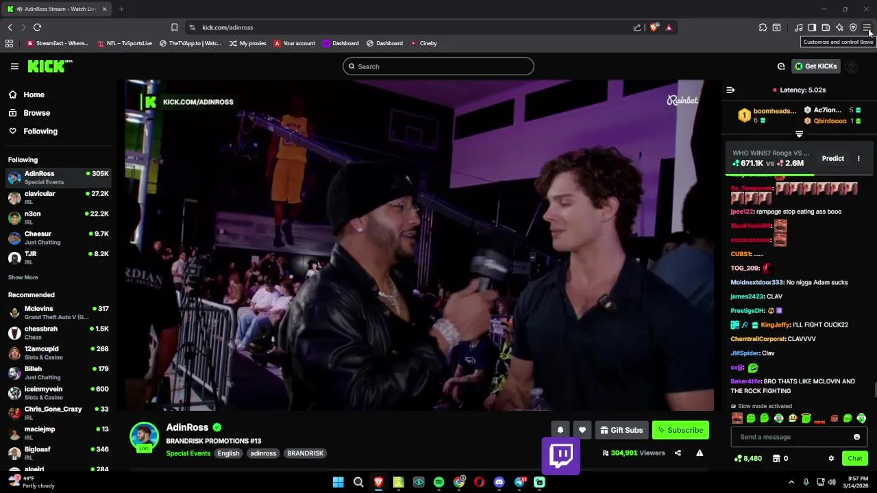Click Gift Subs button
Viewport: 877px width, 493px height.
point(621,430)
